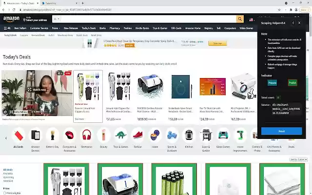Screen dimensions: 312x195
Task: Open Best Sellers in nav bar
Action: pos(20,28)
